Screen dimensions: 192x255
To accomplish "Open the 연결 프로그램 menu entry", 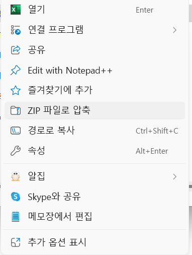I will coord(94,30).
